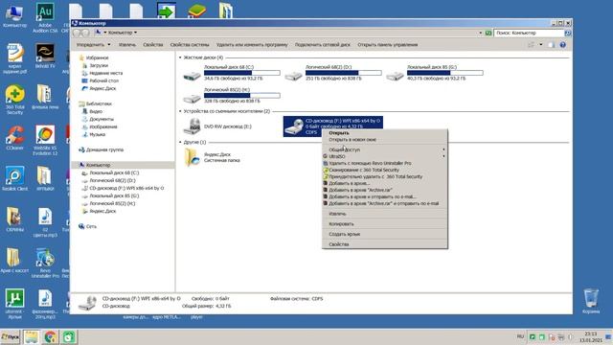Collapse Устройства со съемными носителями group
Viewport: 613px width, 345px height.
pos(180,111)
